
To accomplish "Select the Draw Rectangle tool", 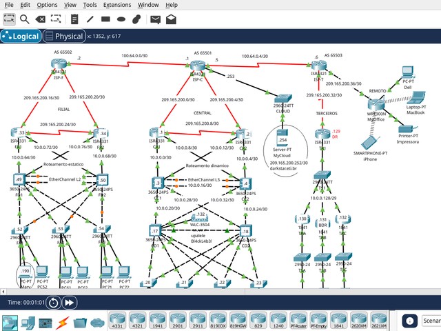I will point(106,19).
